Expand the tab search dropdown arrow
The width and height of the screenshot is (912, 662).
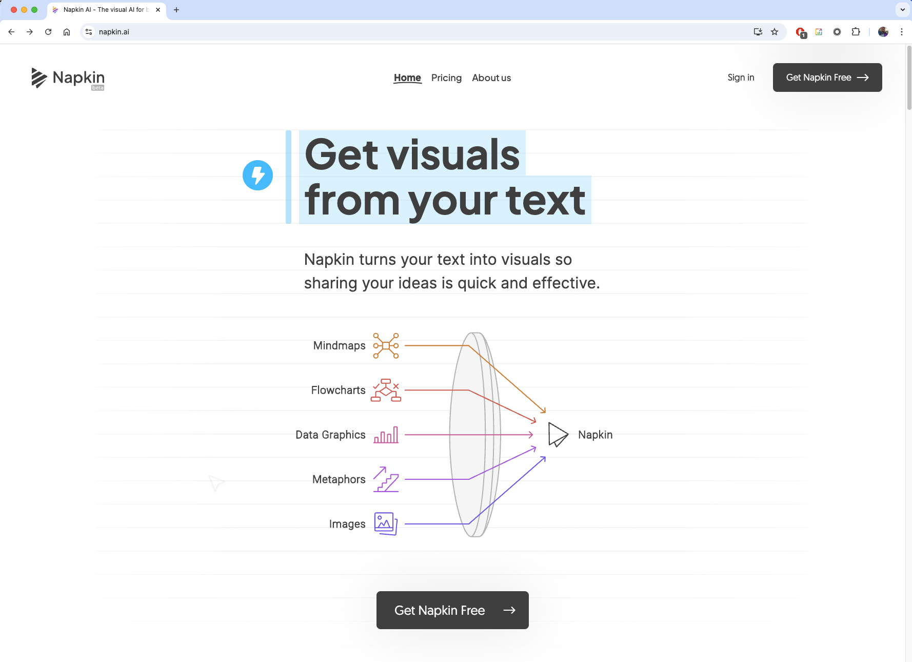point(903,10)
